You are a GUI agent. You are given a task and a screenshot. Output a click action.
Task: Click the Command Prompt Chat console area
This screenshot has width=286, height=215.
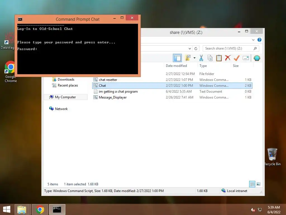point(78,49)
